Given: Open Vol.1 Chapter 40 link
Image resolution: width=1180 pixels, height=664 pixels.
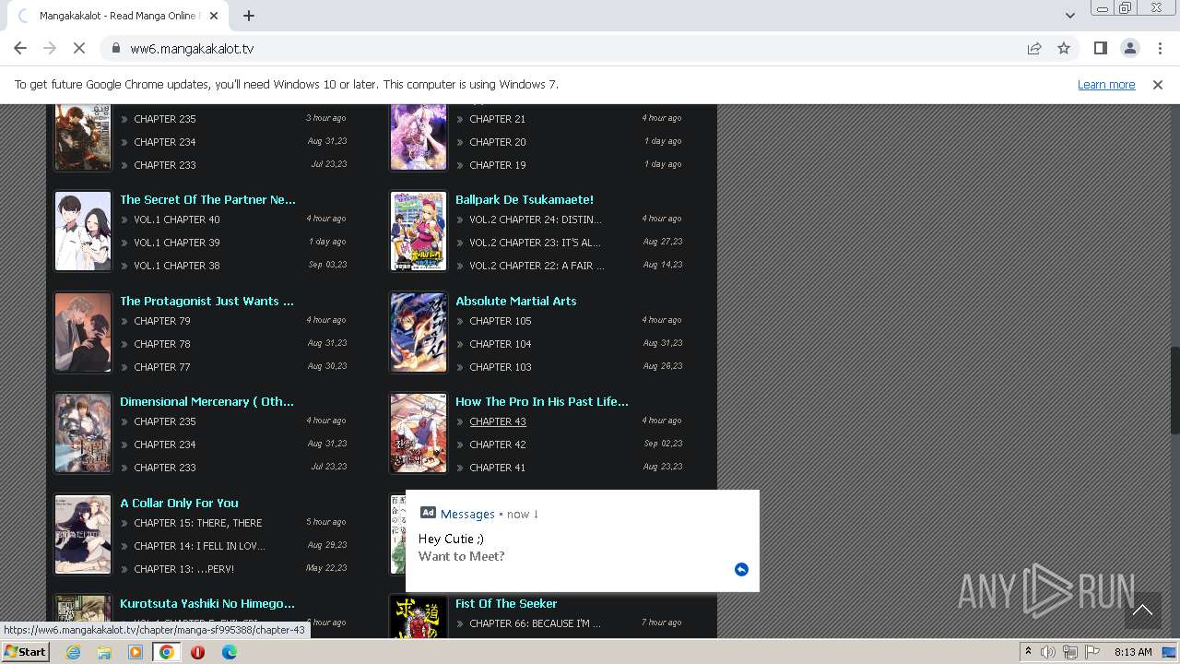Looking at the screenshot, I should point(177,219).
